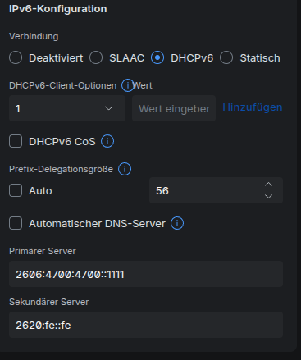Choose the DHCPv6 radio button
This screenshot has height=360, width=301.
click(157, 57)
